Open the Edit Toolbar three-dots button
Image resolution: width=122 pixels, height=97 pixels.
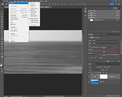[x=2, y=61]
